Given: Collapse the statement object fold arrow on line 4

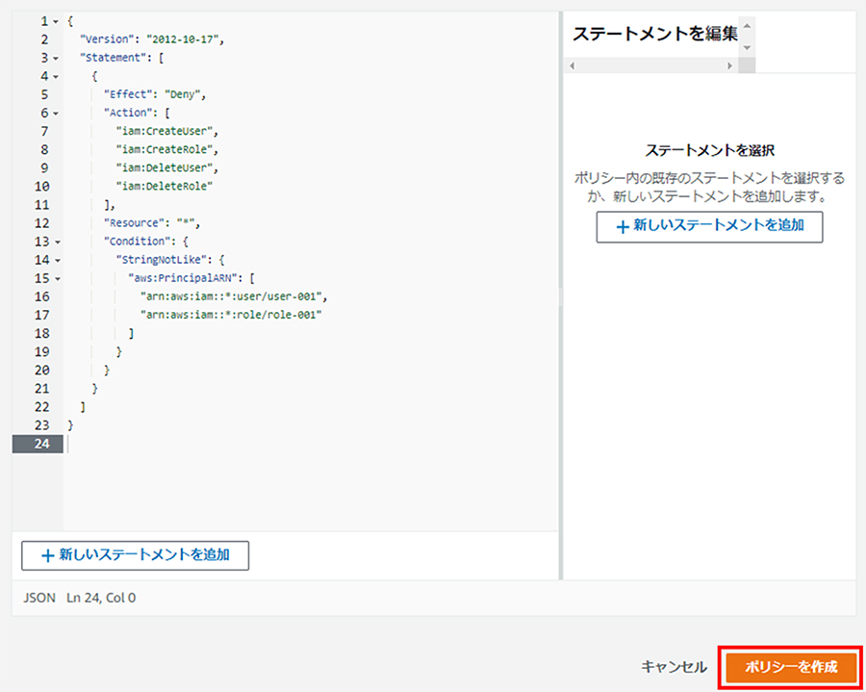Looking at the screenshot, I should [56, 77].
